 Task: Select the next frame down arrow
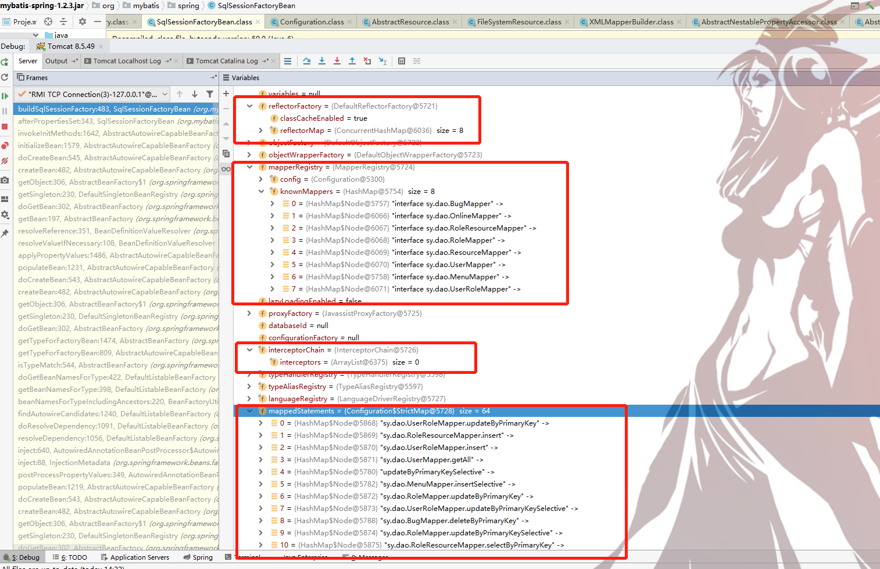pyautogui.click(x=195, y=94)
